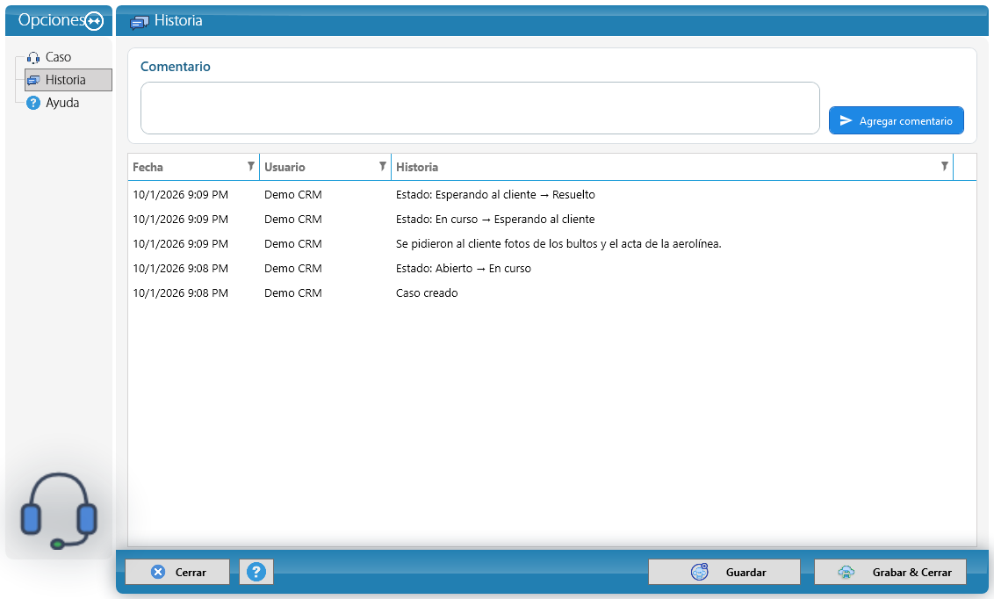Open the Fecha column filter
Image resolution: width=994 pixels, height=599 pixels.
(251, 166)
